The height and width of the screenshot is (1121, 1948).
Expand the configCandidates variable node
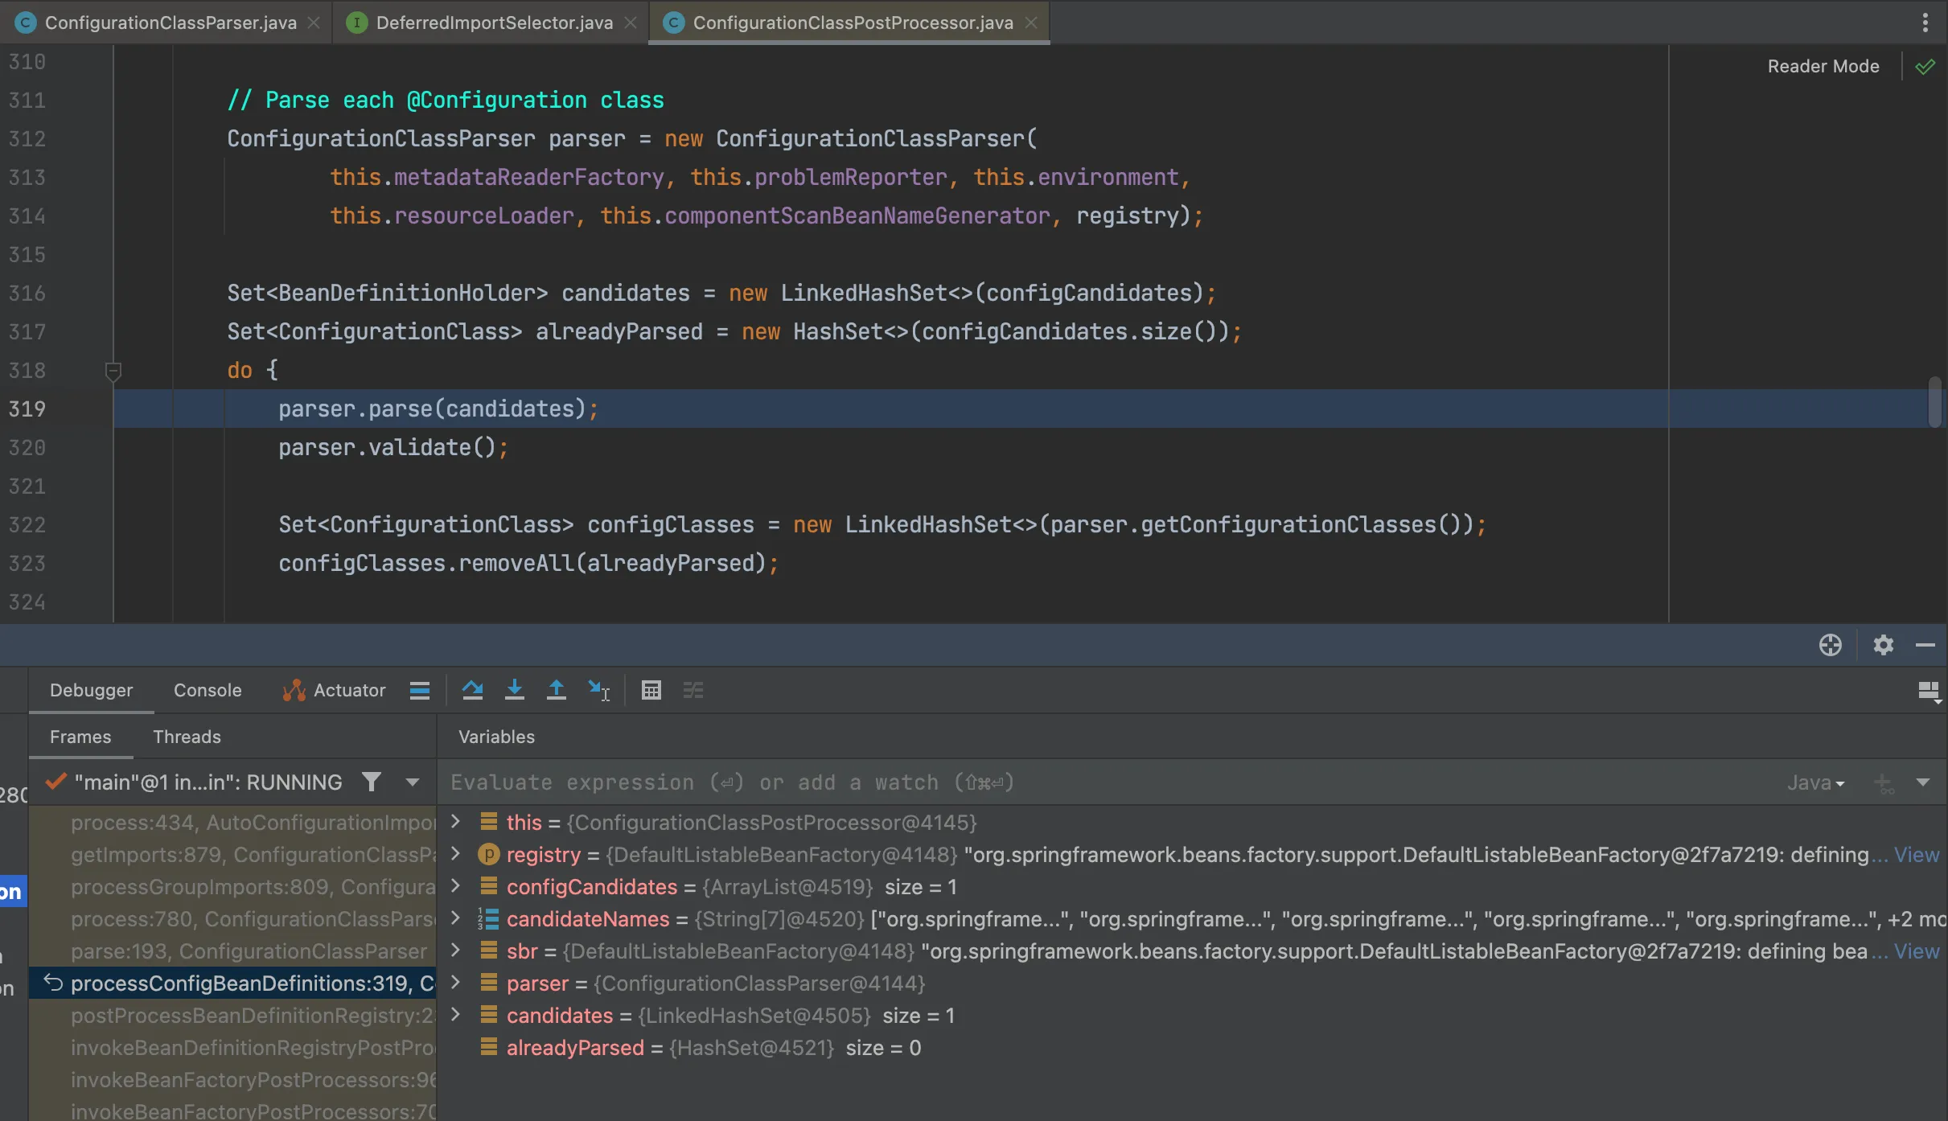[x=455, y=886]
